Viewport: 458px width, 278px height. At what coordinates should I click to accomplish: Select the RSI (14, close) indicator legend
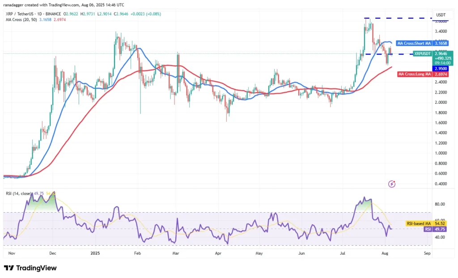18,194
